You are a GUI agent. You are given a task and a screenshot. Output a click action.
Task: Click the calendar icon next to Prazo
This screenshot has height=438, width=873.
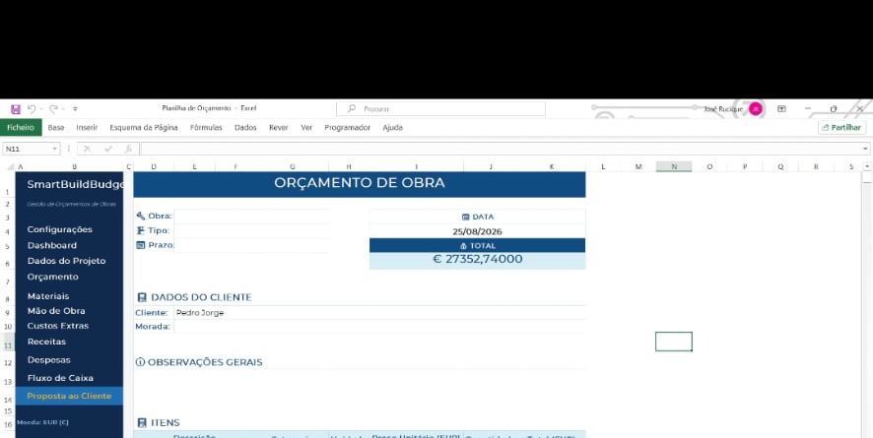(x=141, y=245)
